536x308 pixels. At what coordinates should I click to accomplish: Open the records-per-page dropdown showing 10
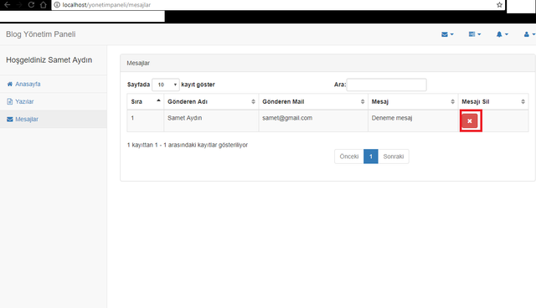166,85
